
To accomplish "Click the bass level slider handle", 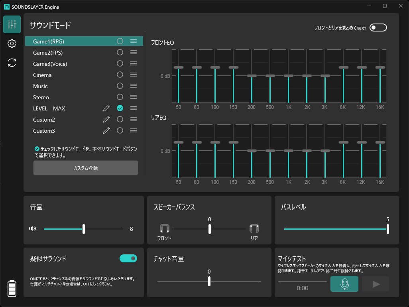I will pos(387,229).
